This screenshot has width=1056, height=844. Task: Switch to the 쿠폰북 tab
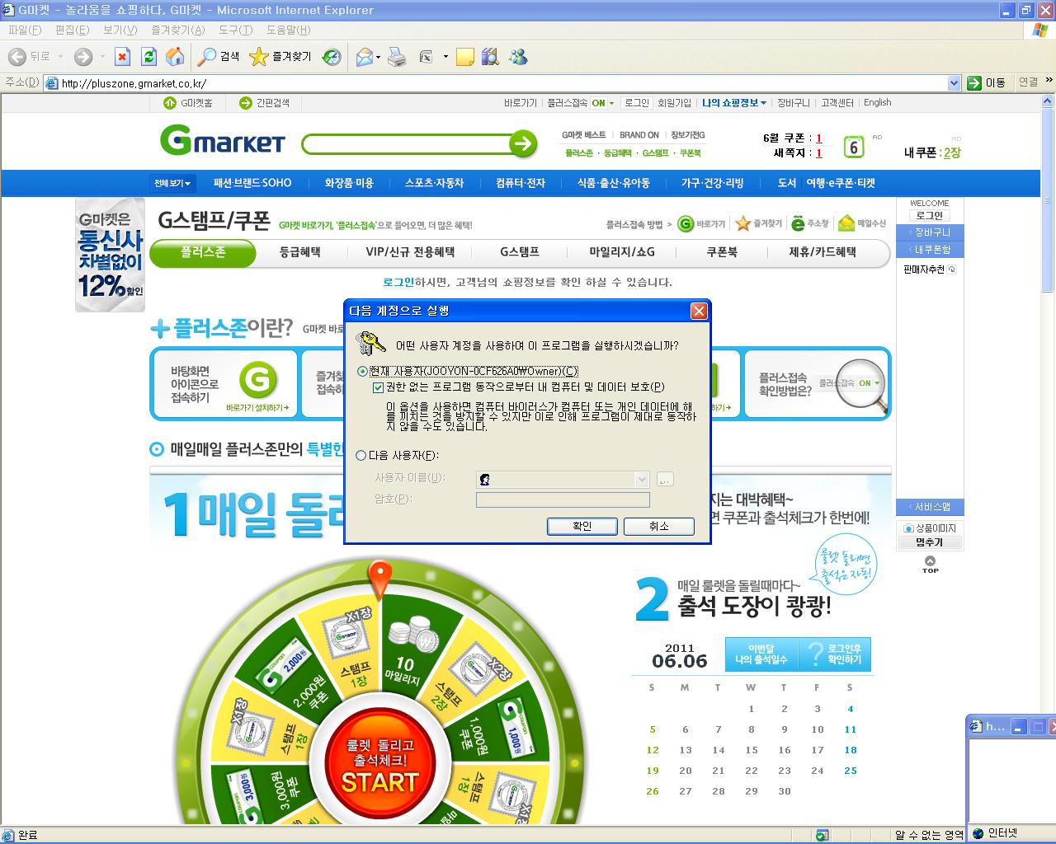point(722,252)
